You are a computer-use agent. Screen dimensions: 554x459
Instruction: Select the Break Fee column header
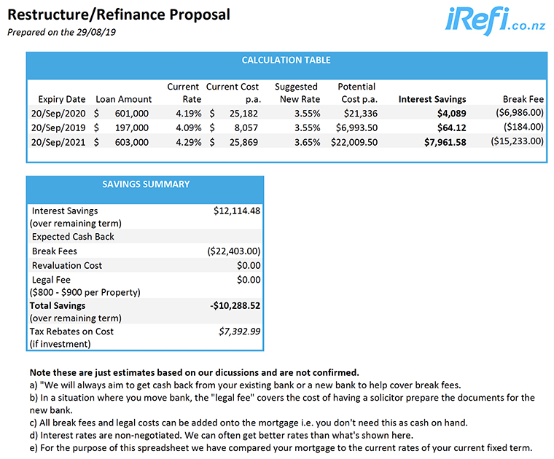coord(523,99)
